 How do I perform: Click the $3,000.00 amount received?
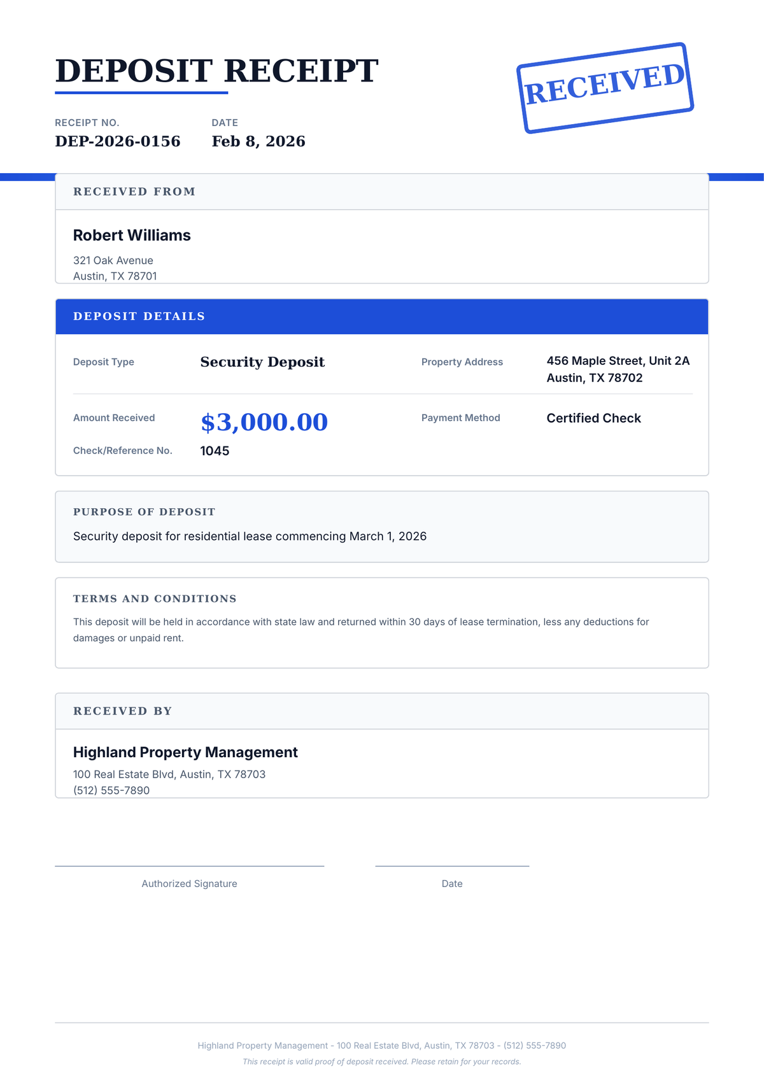pos(264,422)
